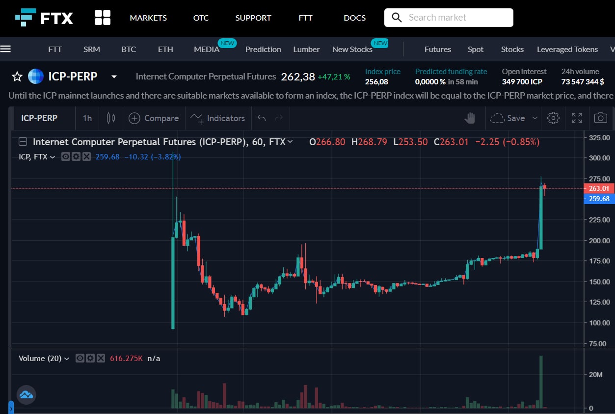Click the 73 547 344 $ volume value
Screen dimensions: 615x414
tap(583, 82)
